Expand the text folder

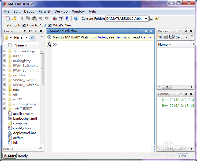click(5, 89)
